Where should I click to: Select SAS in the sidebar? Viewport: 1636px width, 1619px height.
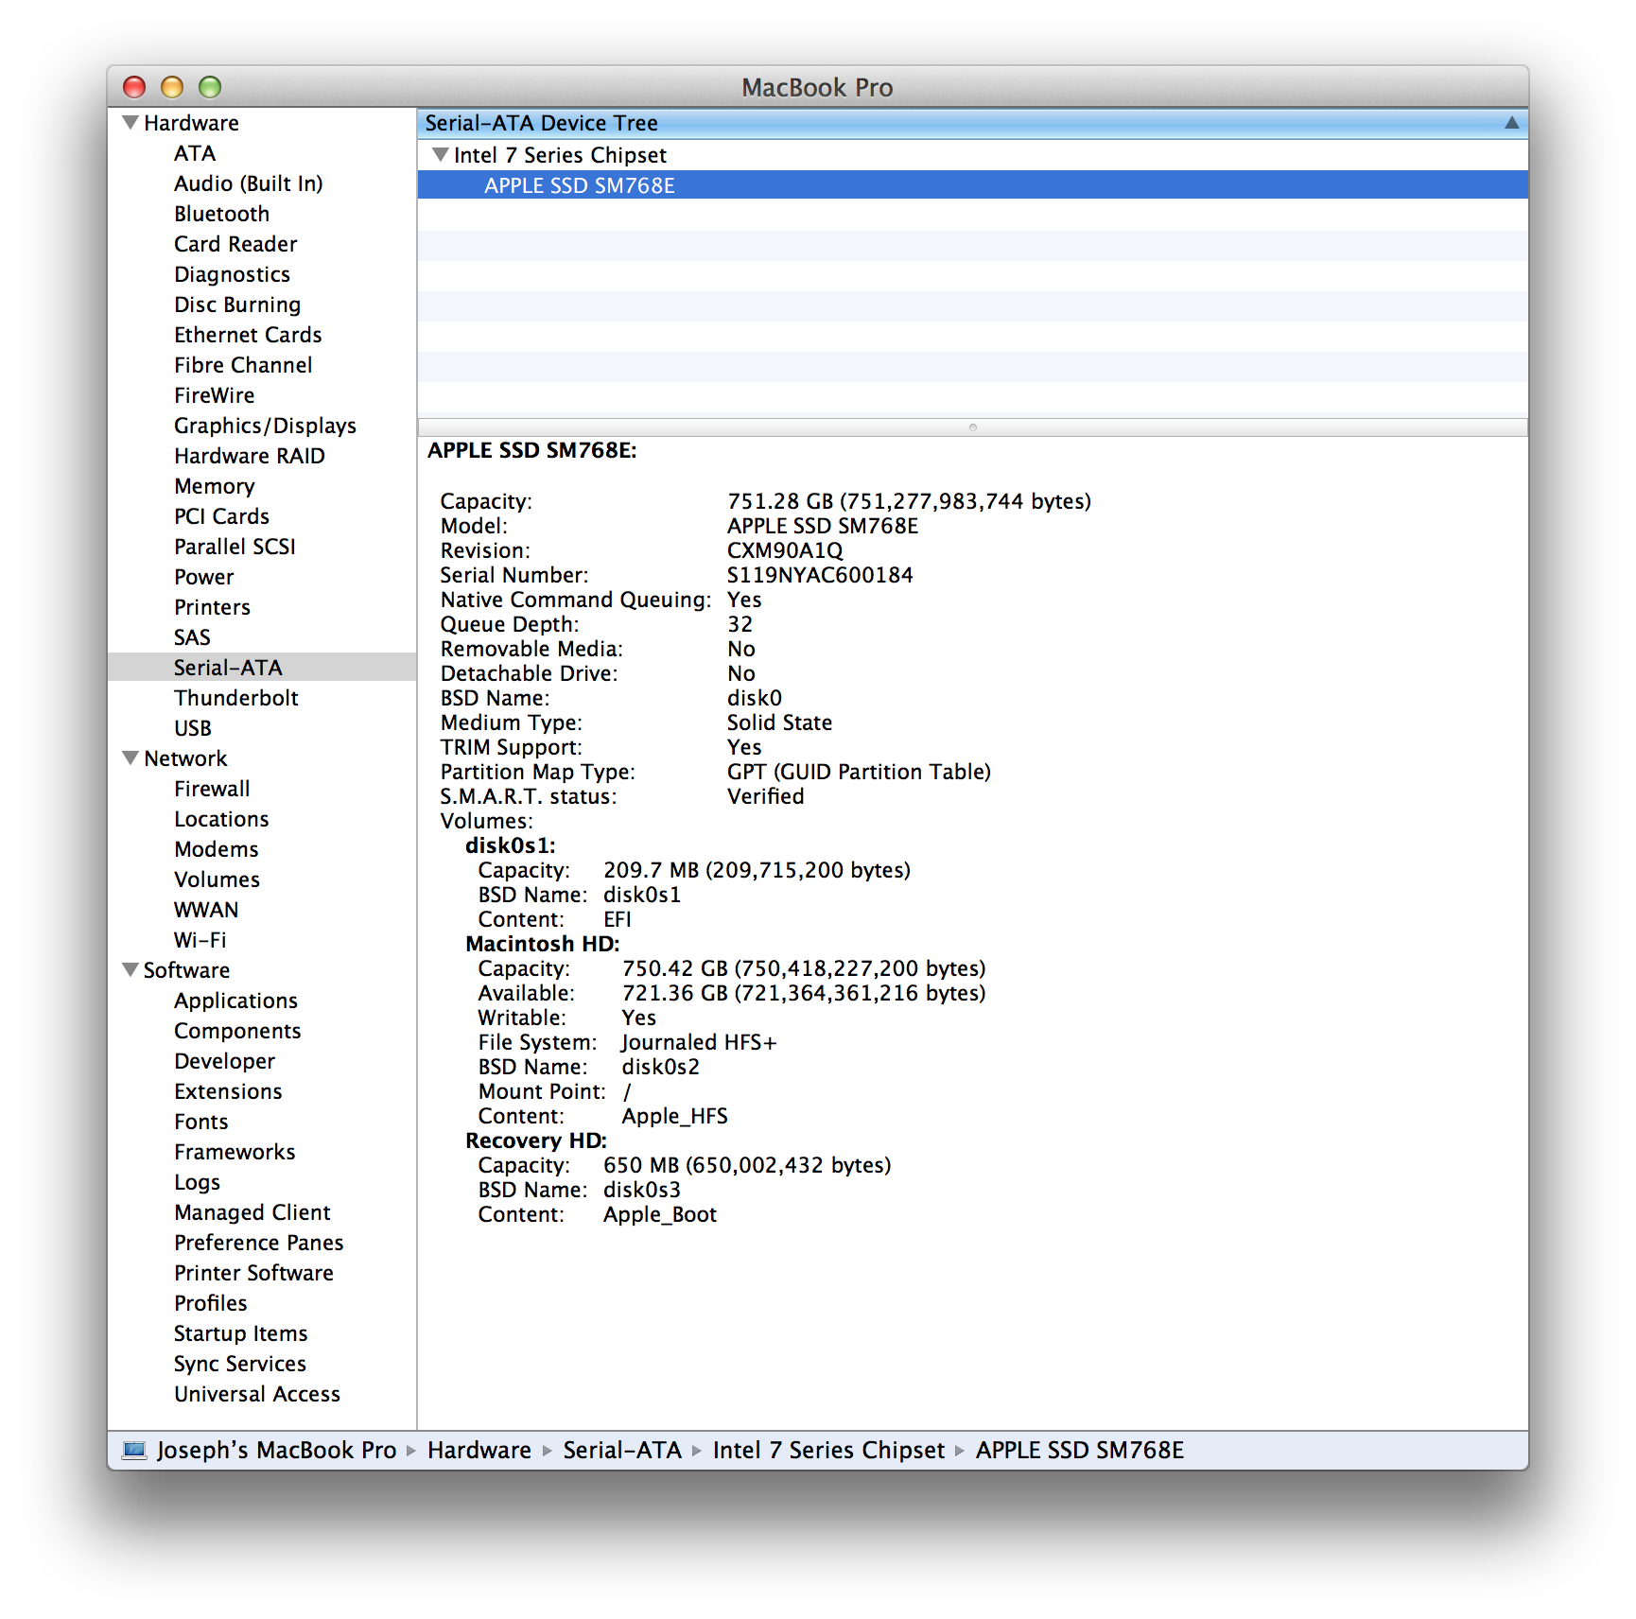point(192,637)
